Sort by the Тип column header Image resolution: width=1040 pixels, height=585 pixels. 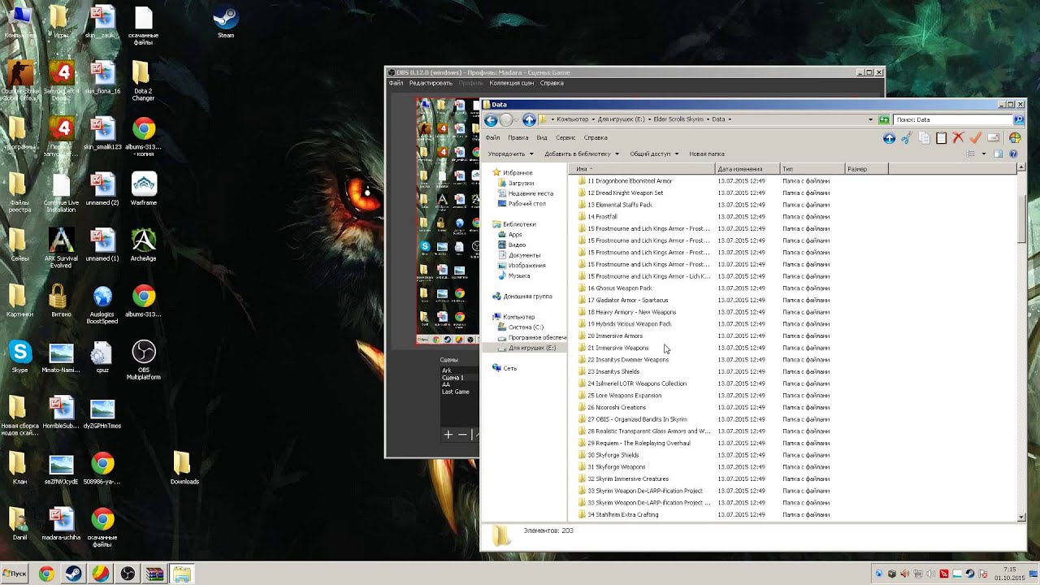[812, 169]
